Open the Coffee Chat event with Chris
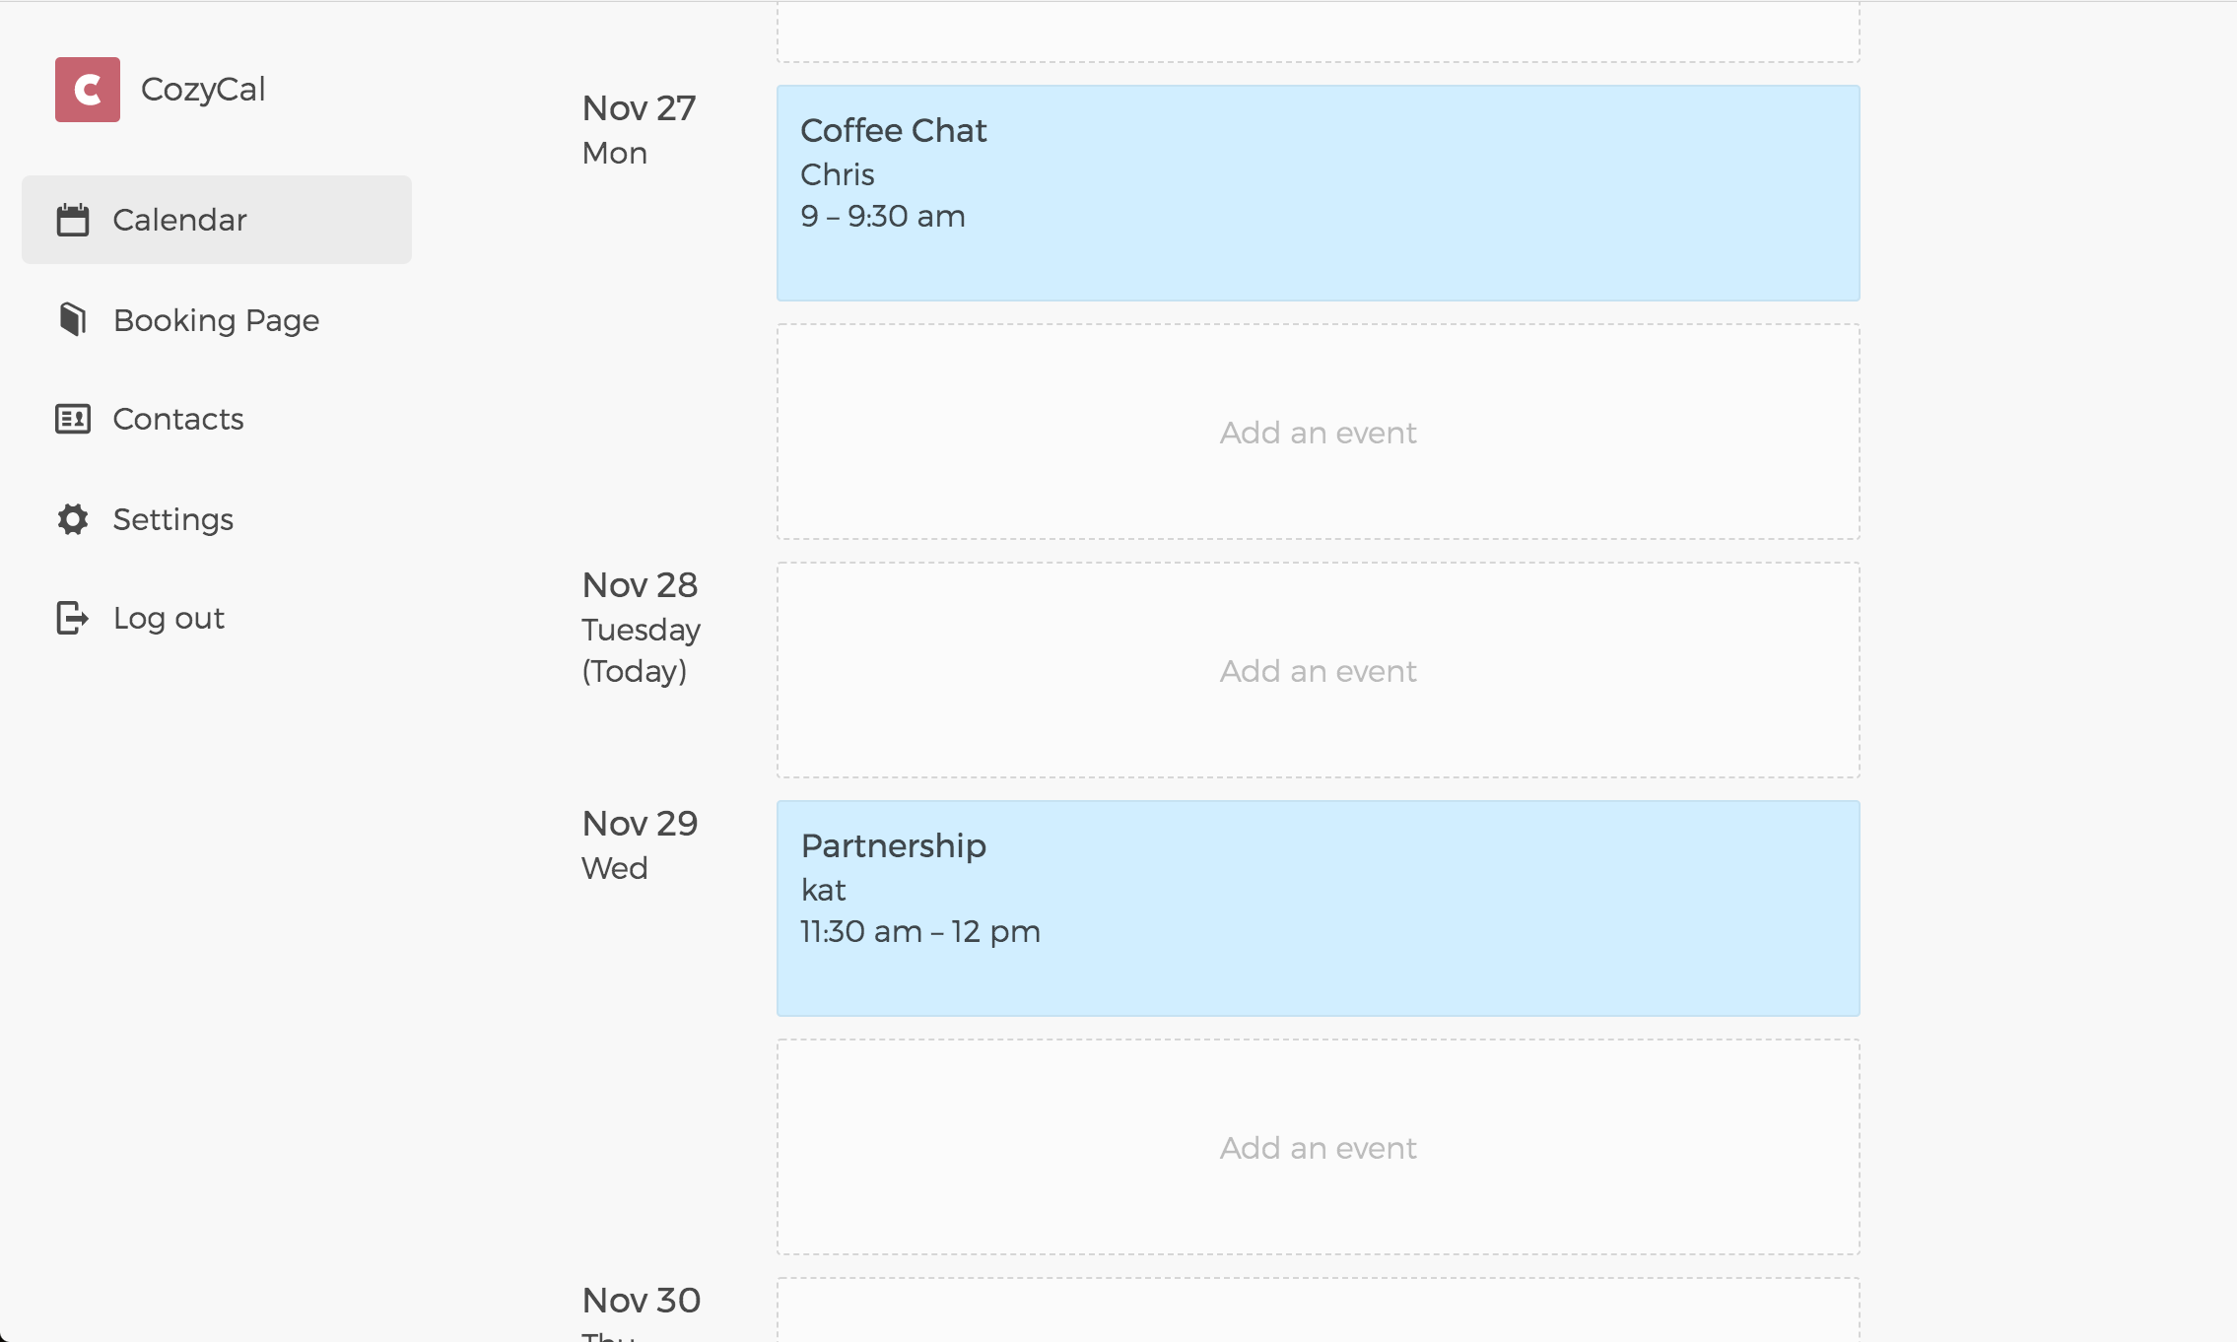Viewport: 2237px width, 1342px height. [1318, 193]
